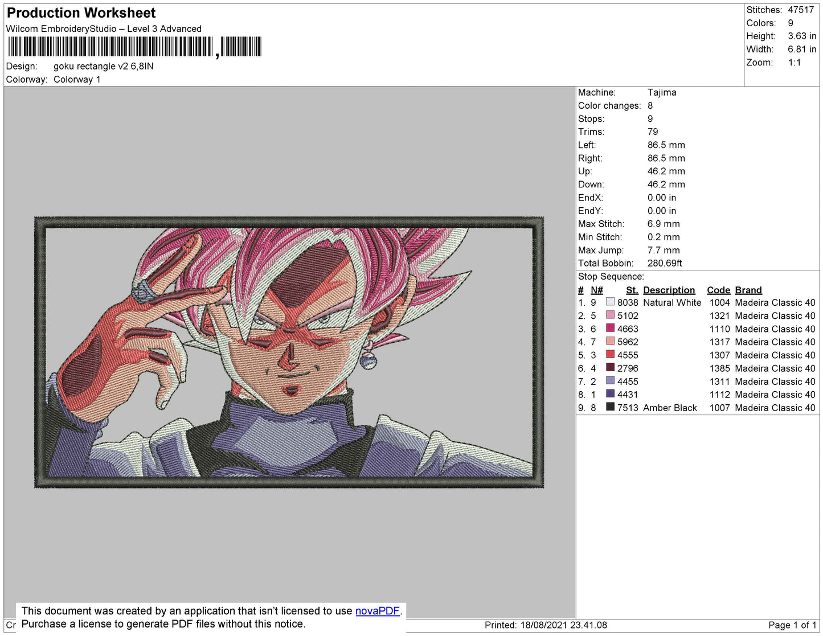Click the Trims value '79'
This screenshot has height=636, width=823.
click(653, 132)
